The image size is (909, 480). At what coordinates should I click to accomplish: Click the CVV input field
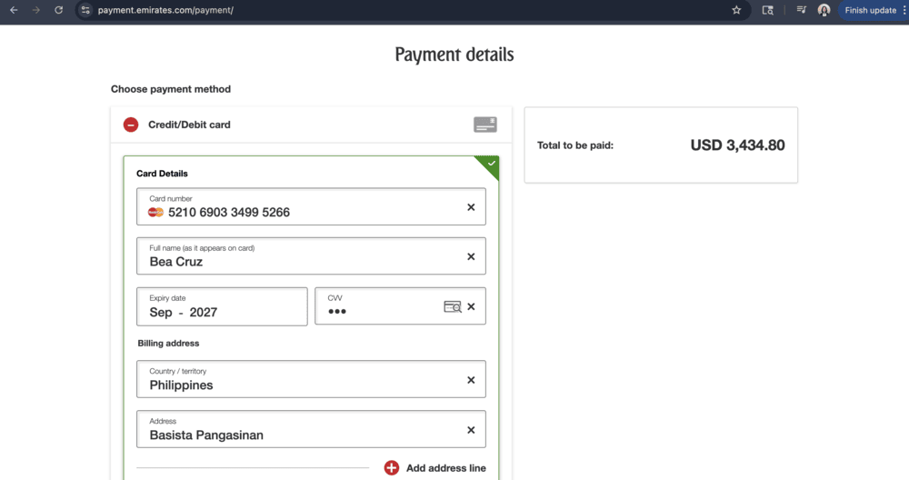[400, 306]
